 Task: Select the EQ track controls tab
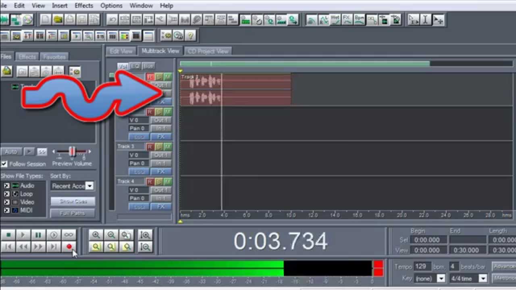(135, 66)
